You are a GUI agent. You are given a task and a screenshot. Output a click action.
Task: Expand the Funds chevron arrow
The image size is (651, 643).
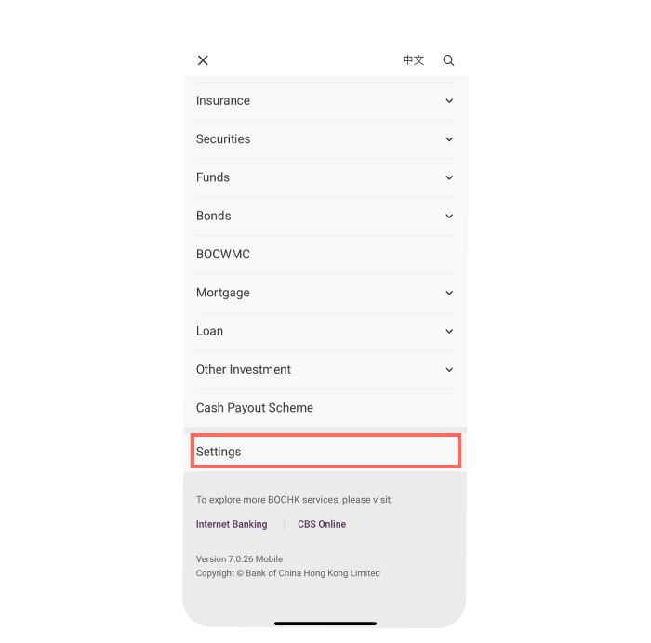(449, 177)
